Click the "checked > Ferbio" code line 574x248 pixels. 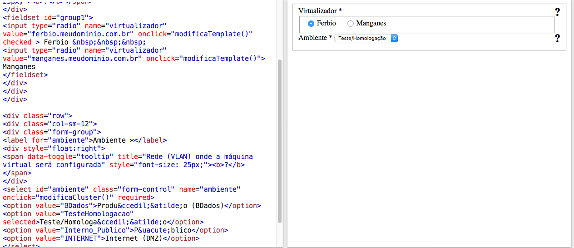pos(74,42)
